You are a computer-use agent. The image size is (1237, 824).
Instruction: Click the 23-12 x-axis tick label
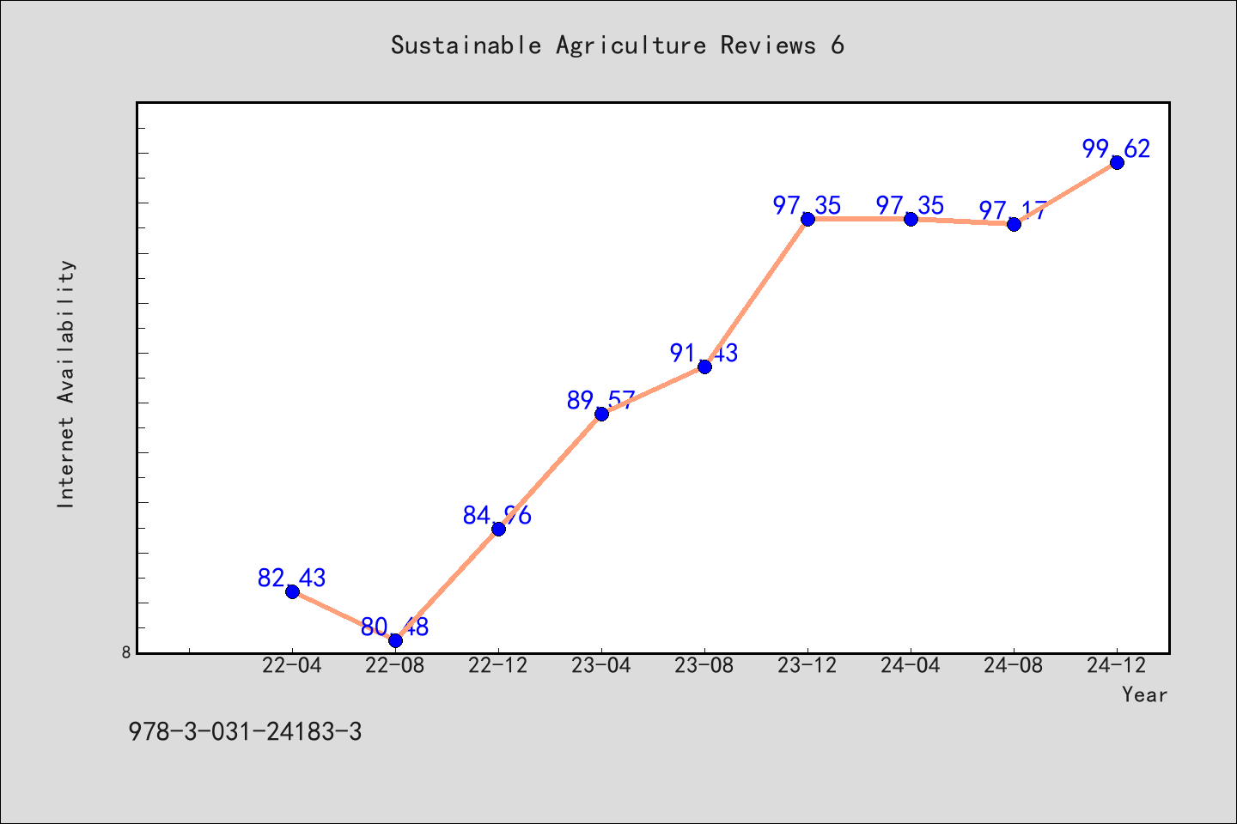pyautogui.click(x=807, y=666)
